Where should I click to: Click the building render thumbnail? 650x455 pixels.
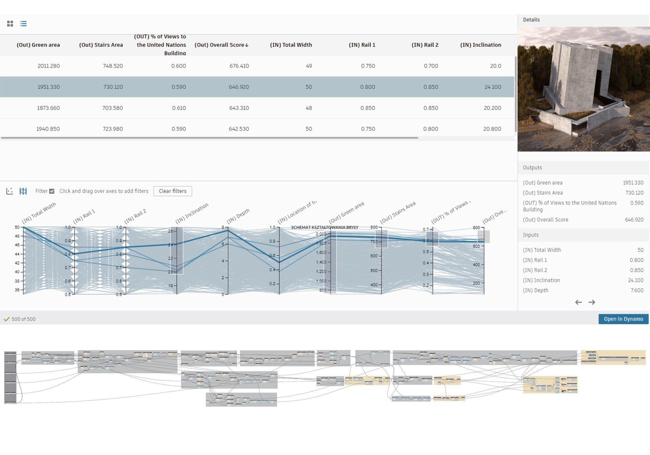click(583, 89)
